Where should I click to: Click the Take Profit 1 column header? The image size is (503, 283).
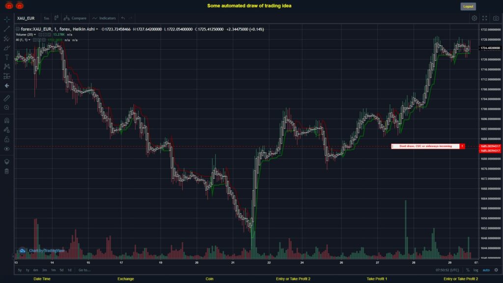377,279
